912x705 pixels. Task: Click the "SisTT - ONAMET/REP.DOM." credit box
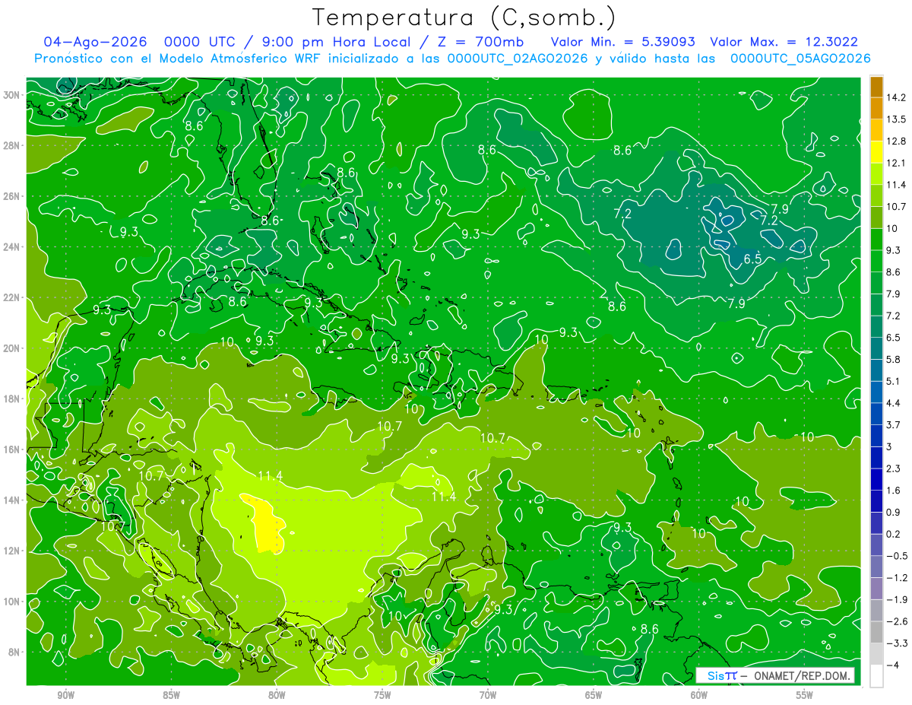tap(775, 675)
